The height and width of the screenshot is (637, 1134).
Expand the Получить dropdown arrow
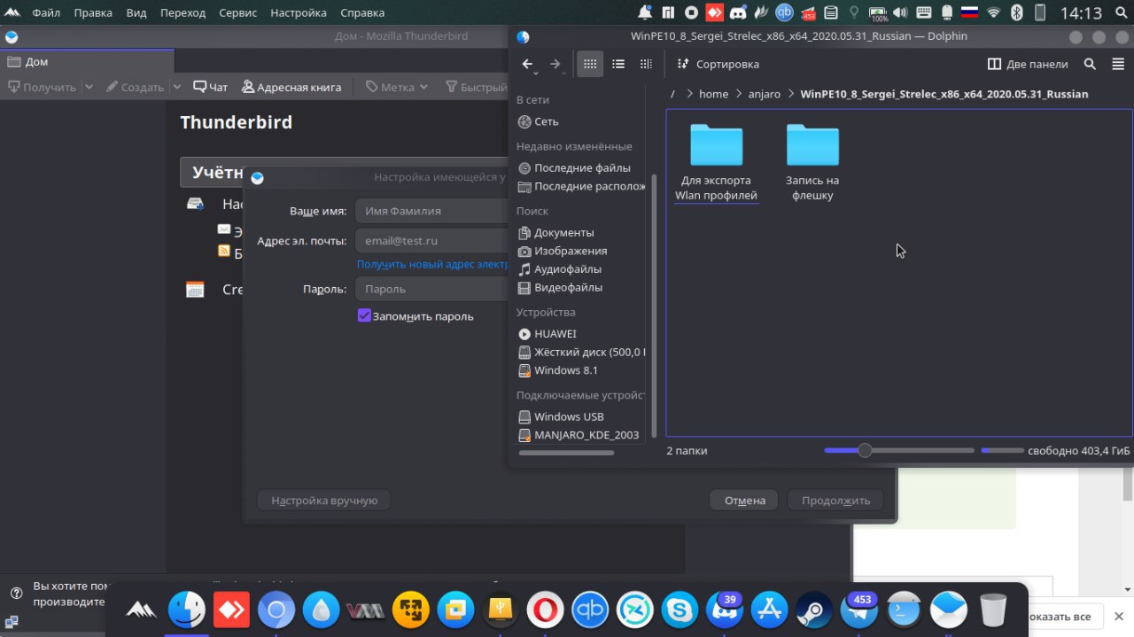[89, 87]
